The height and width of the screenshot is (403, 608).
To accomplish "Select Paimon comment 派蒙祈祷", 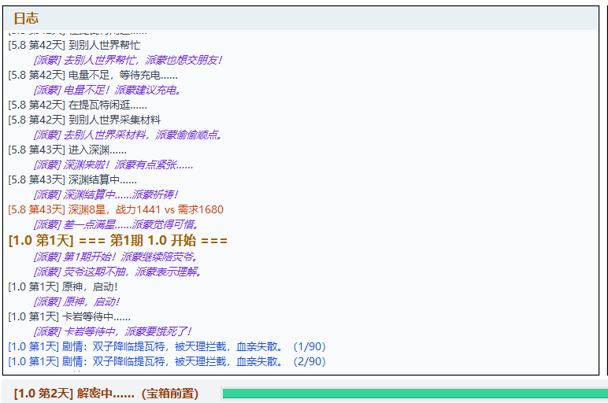I will [x=106, y=194].
